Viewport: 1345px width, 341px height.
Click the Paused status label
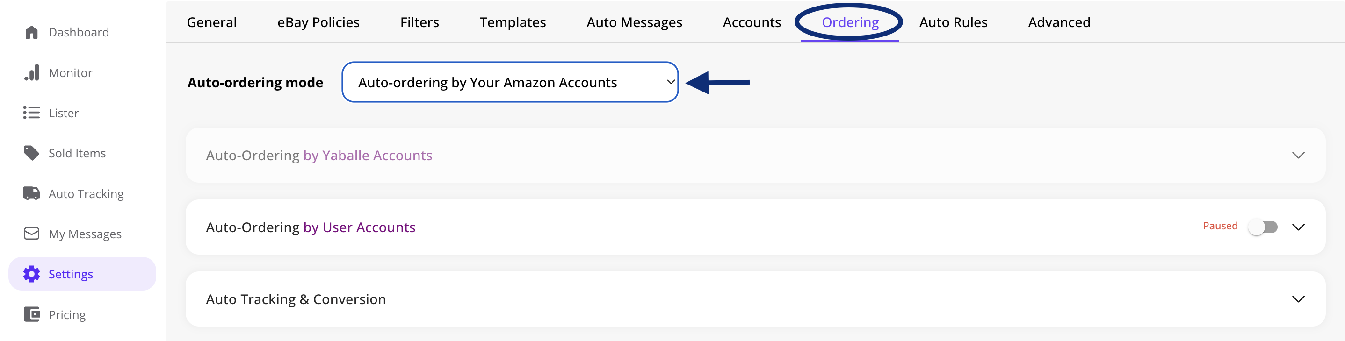[1220, 226]
